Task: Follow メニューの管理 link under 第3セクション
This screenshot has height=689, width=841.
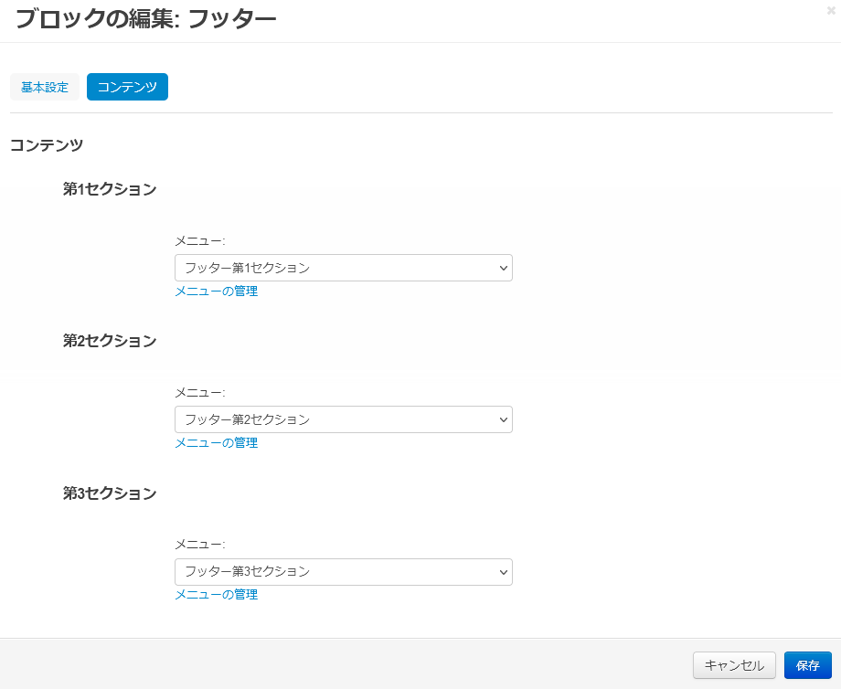Action: tap(217, 595)
